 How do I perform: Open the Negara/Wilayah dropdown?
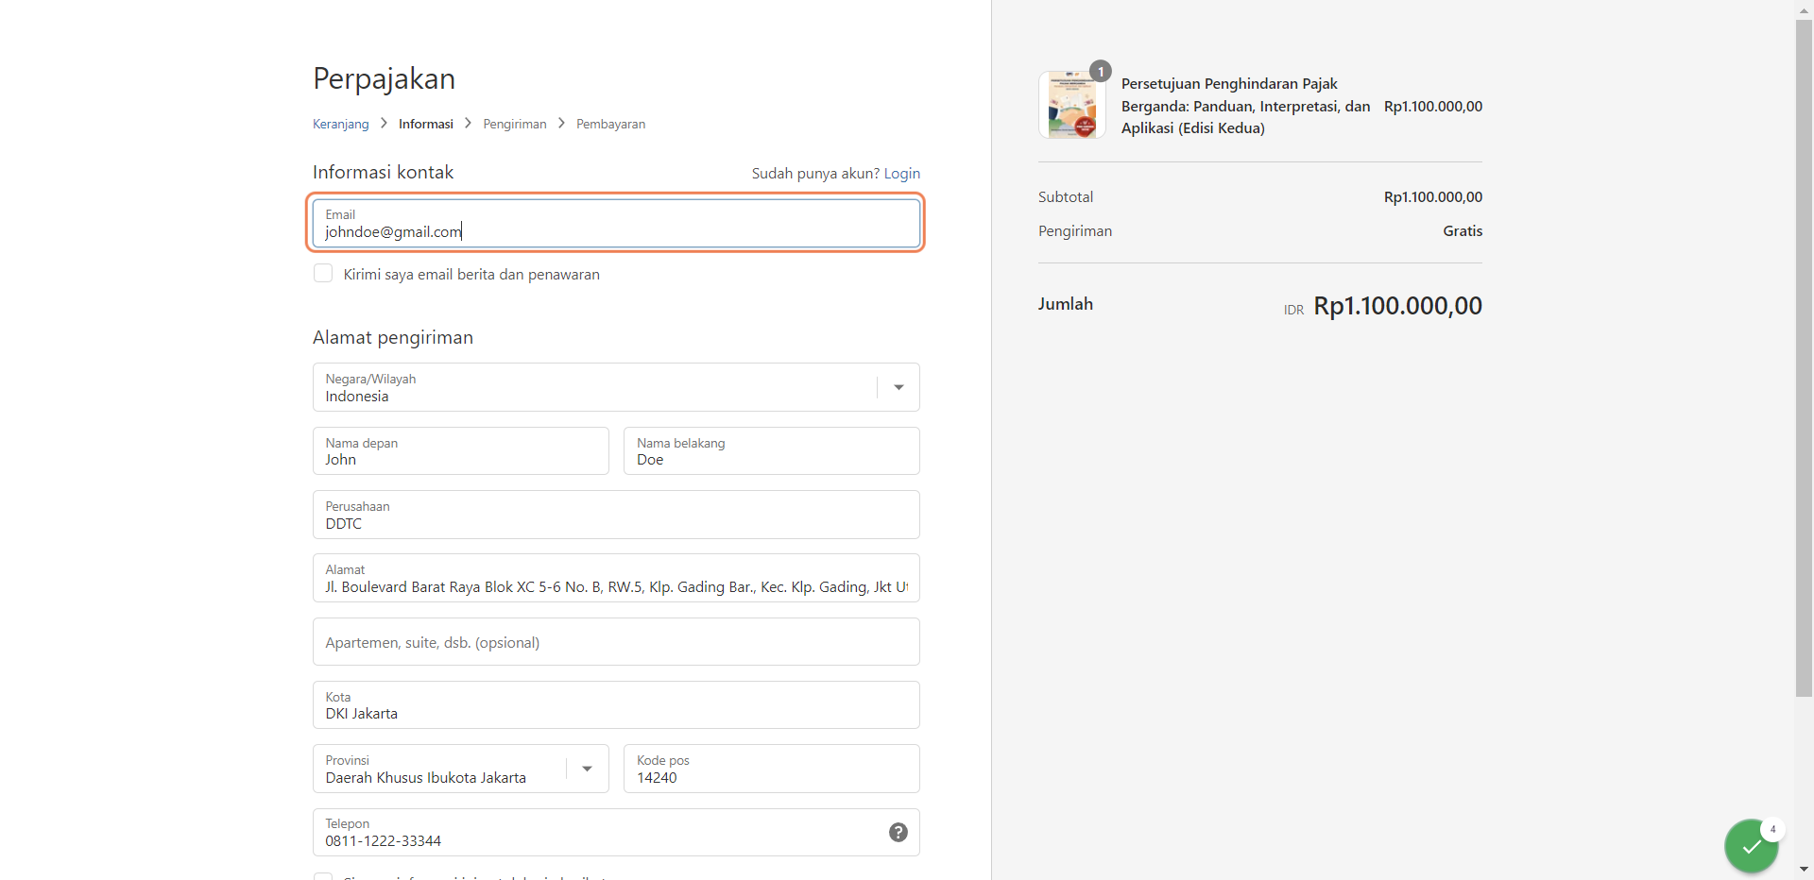click(616, 387)
